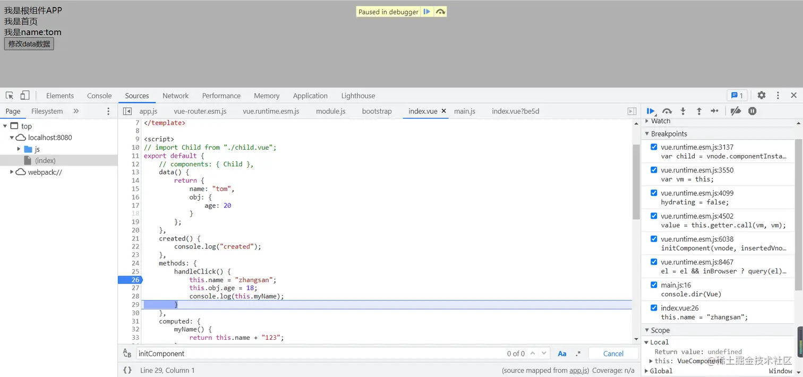Click the pretty print braces icon
803x377 pixels.
tap(127, 370)
